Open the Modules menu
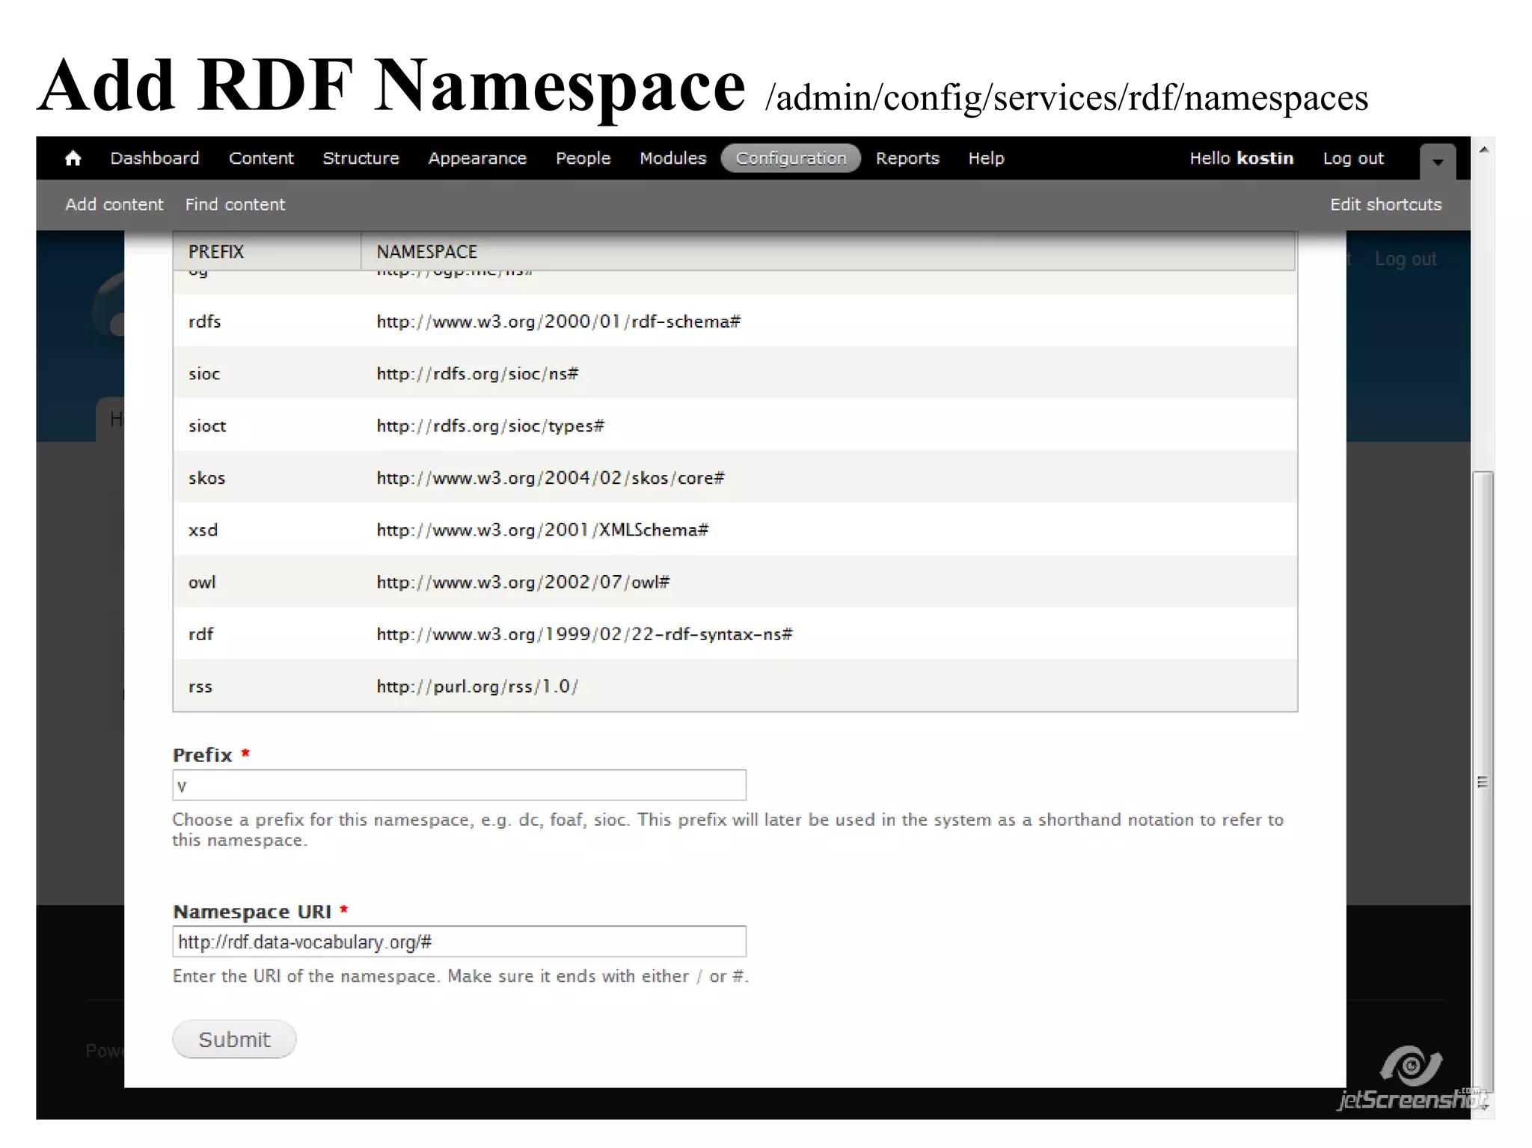The image size is (1532, 1148). pos(672,159)
